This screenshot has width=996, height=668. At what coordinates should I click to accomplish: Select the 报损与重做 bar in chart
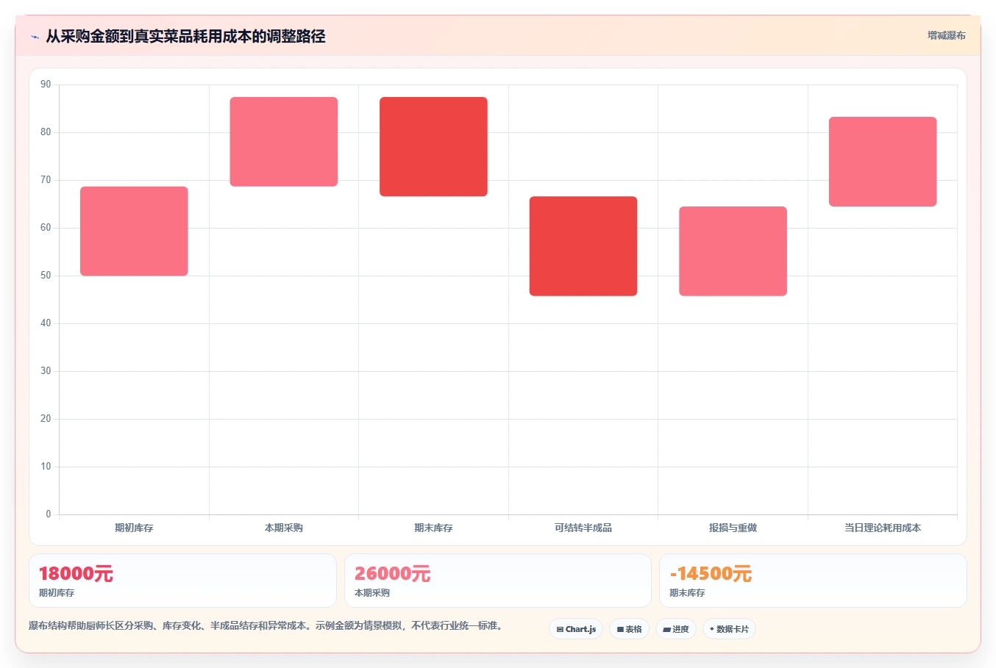733,251
